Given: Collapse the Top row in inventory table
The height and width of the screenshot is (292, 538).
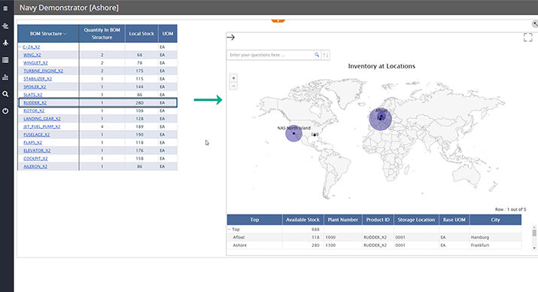Looking at the screenshot, I should tap(229, 230).
